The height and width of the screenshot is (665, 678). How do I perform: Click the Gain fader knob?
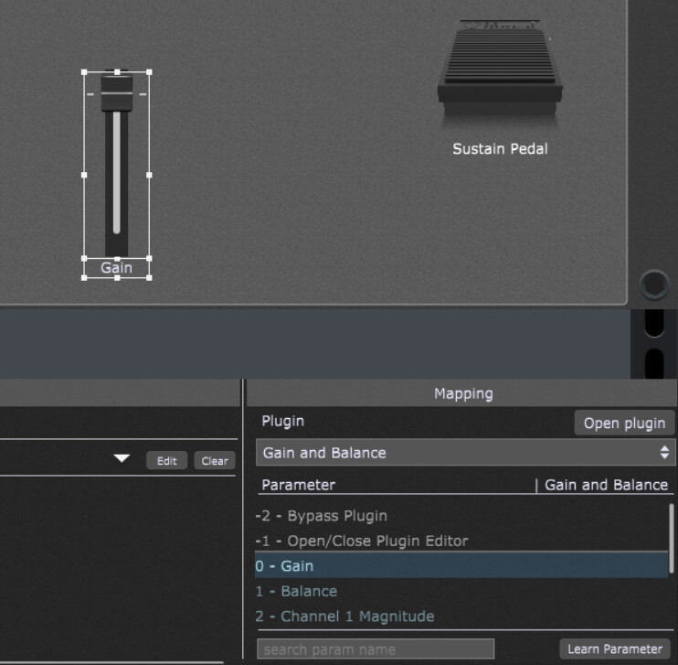[x=117, y=93]
